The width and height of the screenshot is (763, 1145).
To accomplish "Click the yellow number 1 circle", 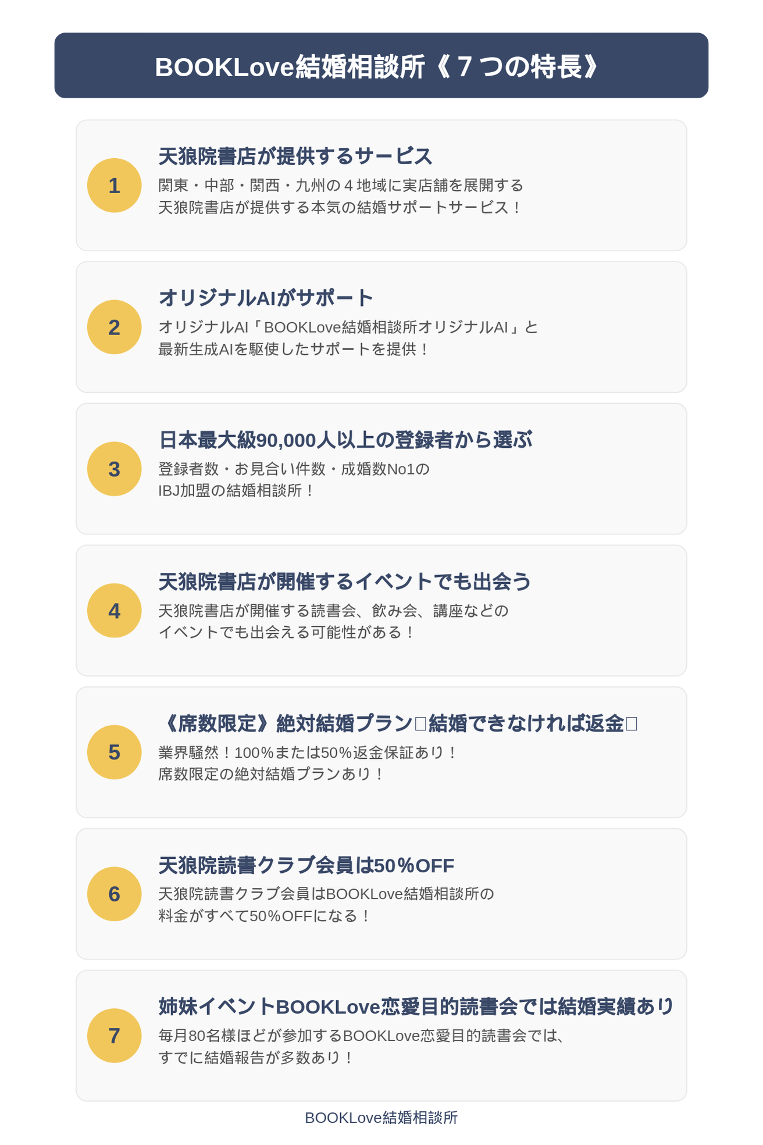I will (114, 186).
